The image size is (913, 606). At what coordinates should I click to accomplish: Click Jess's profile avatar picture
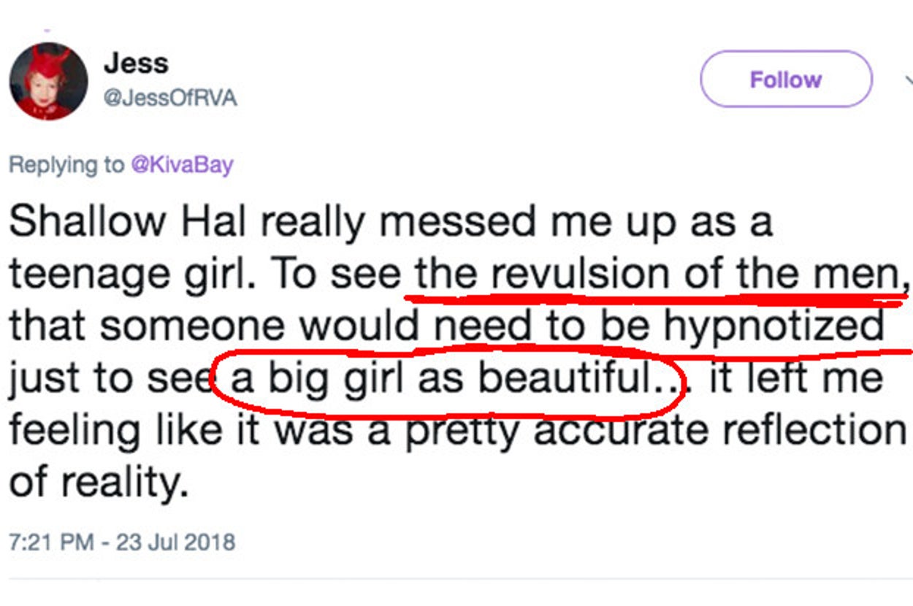49,81
